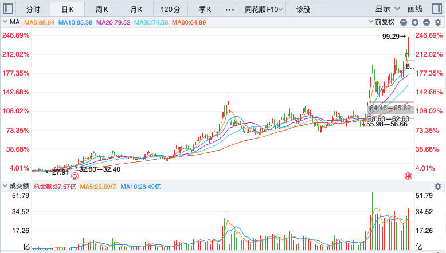Click the zoom-in plus circle icon
This screenshot has width=446, height=253.
point(415,22)
